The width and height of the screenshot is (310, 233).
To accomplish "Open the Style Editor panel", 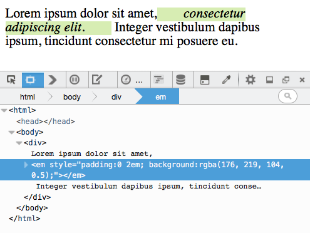I will [x=97, y=80].
